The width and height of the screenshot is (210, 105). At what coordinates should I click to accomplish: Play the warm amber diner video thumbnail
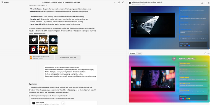43,50
